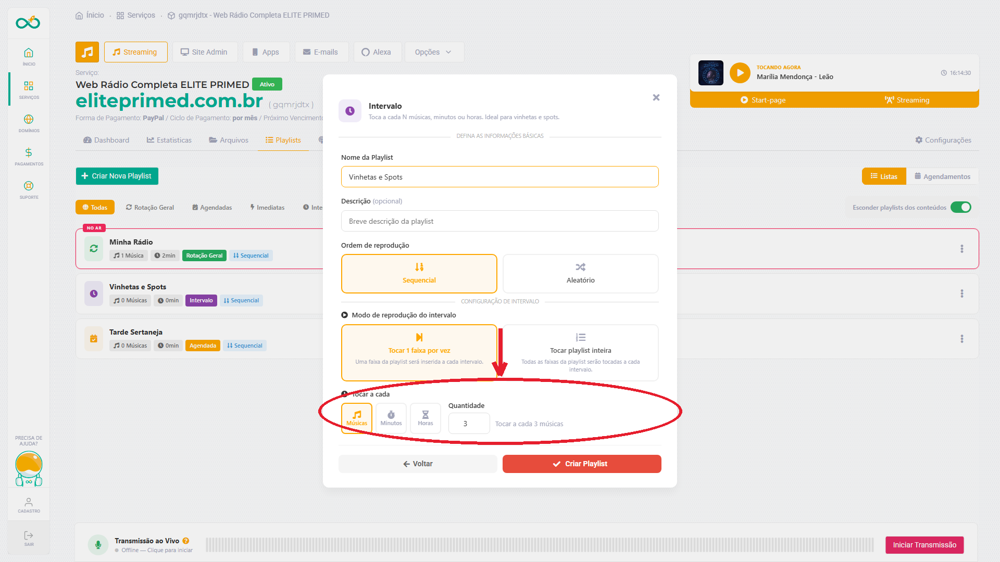
Task: Go to the Arquivos tab
Action: pyautogui.click(x=229, y=140)
